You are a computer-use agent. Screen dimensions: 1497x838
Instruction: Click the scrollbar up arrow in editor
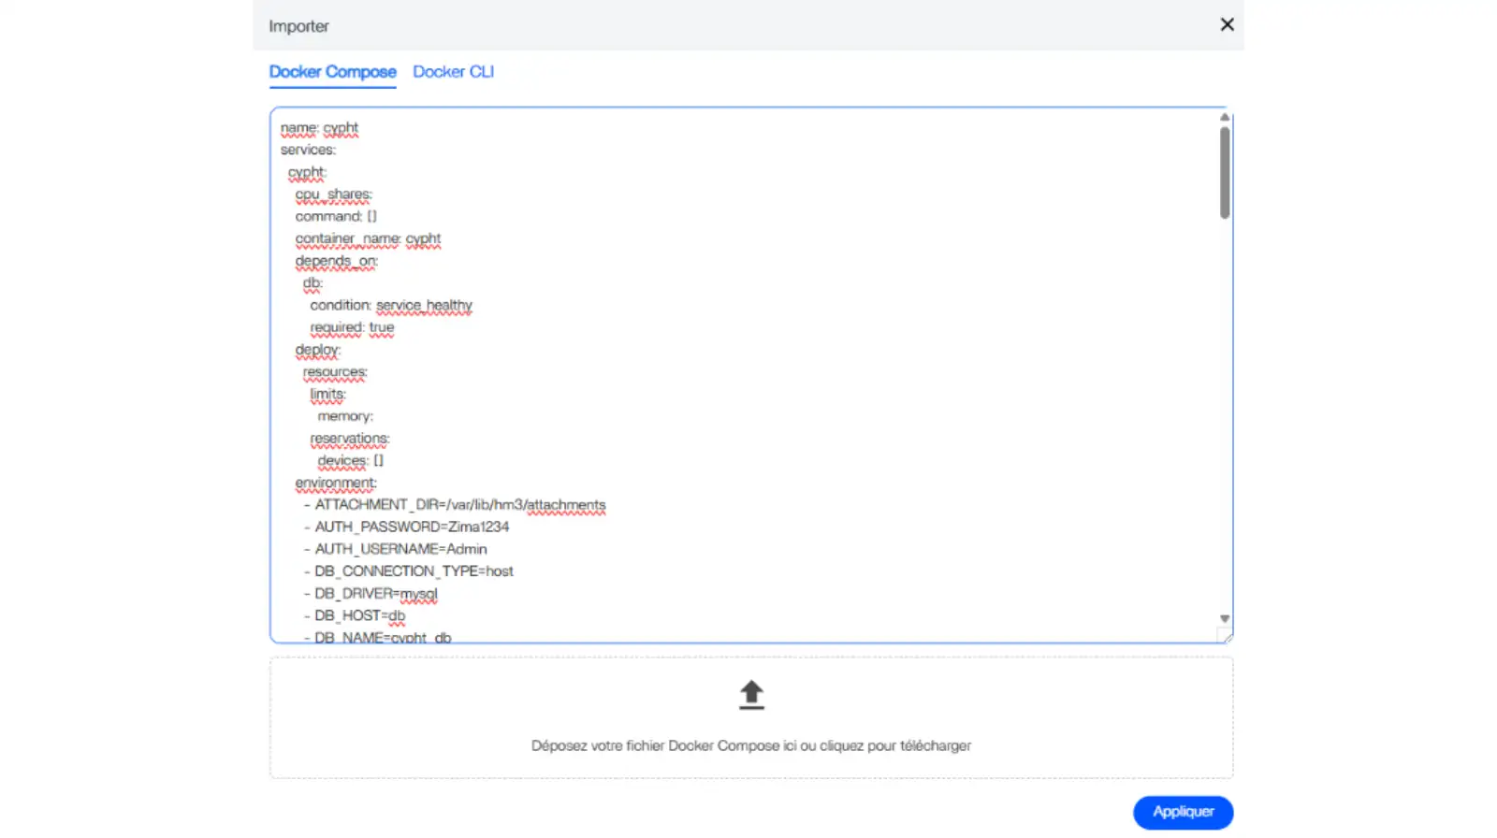coord(1224,118)
